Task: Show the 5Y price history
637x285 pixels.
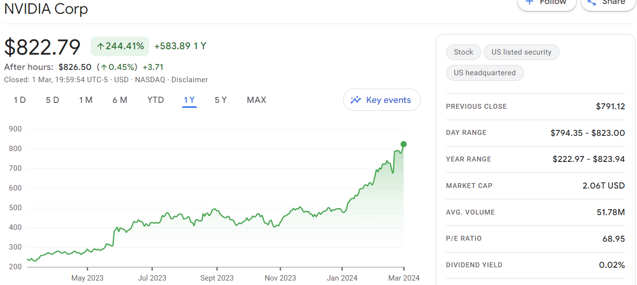Action: 221,100
